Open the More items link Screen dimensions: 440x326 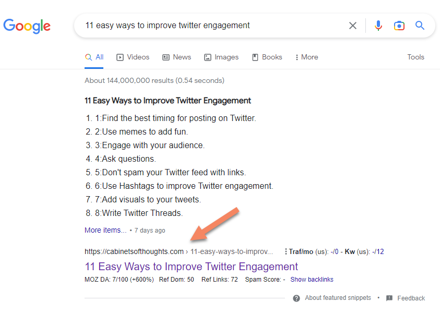pyautogui.click(x=105, y=230)
